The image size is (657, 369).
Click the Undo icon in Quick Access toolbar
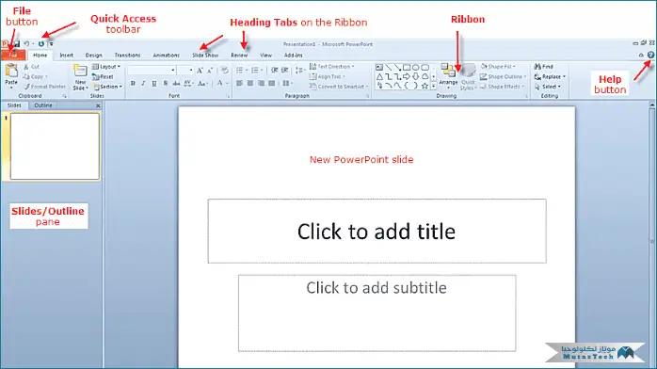tap(26, 43)
